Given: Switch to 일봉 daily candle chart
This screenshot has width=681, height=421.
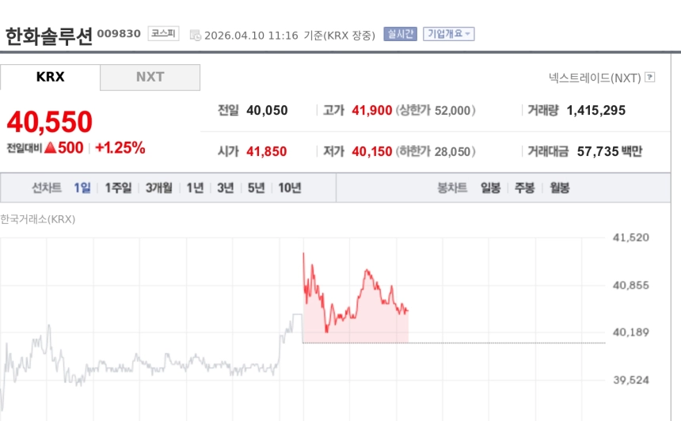Looking at the screenshot, I should tap(490, 188).
